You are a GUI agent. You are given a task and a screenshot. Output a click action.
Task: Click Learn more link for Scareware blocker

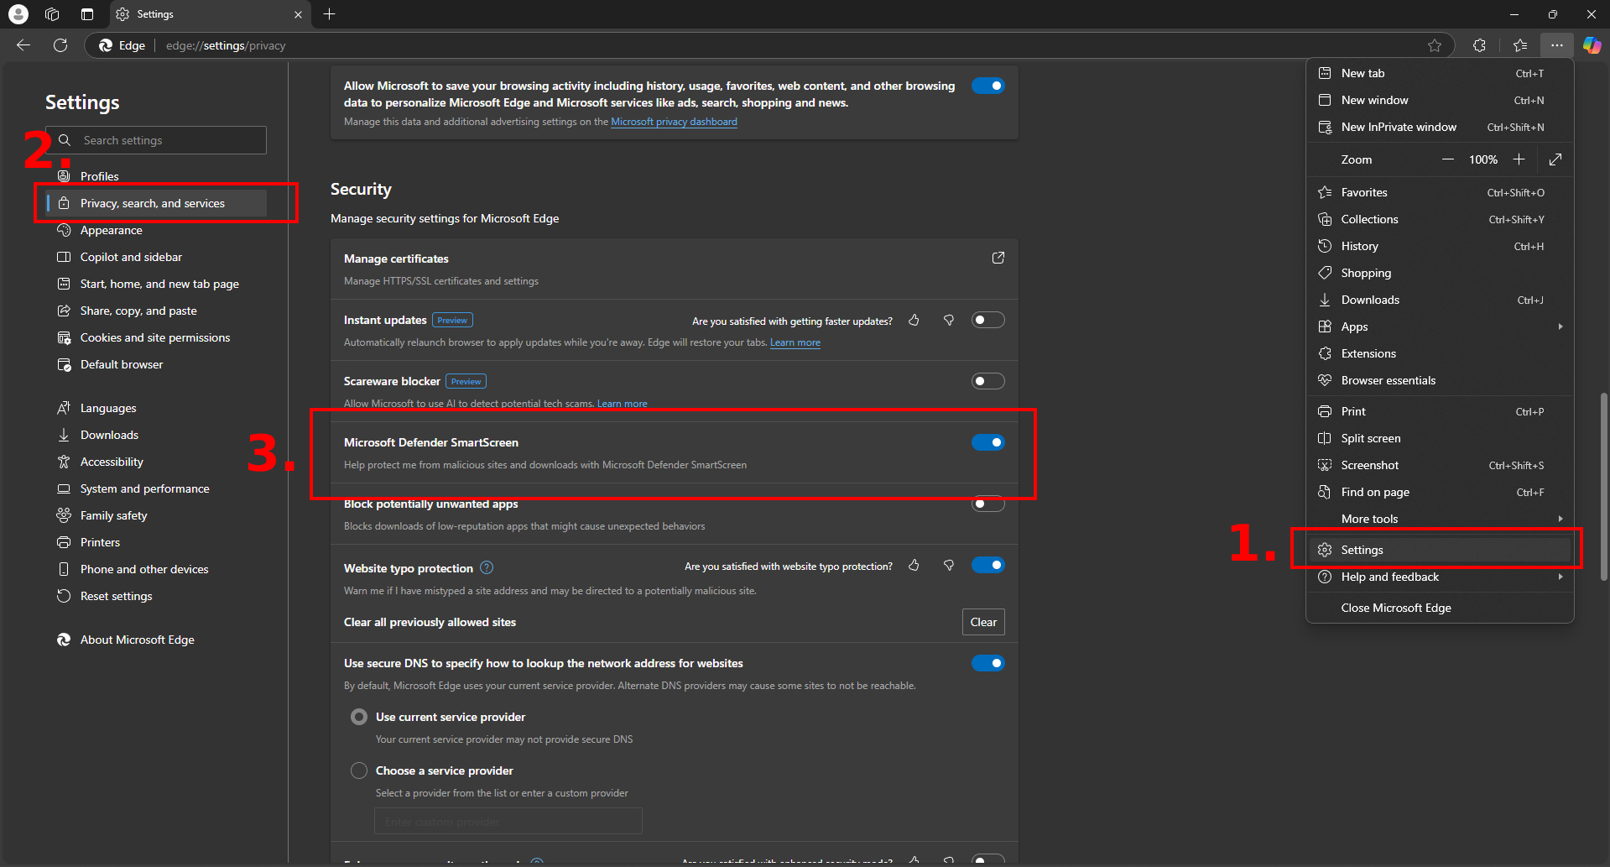(623, 404)
